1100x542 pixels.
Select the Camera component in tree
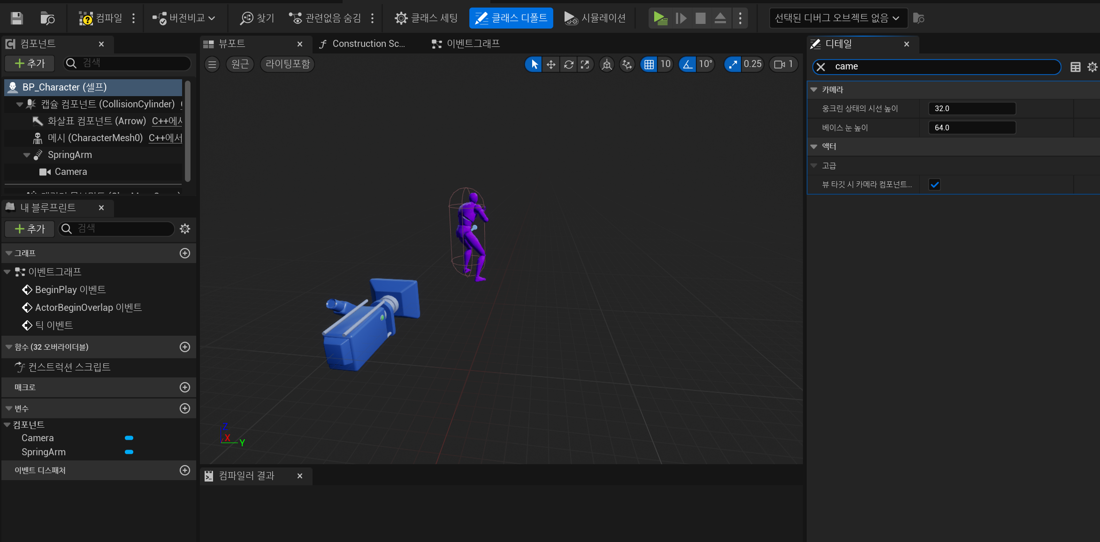click(x=70, y=172)
